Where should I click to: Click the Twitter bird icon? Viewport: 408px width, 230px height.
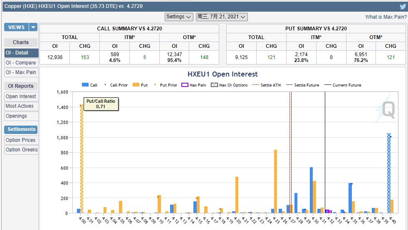tap(403, 7)
